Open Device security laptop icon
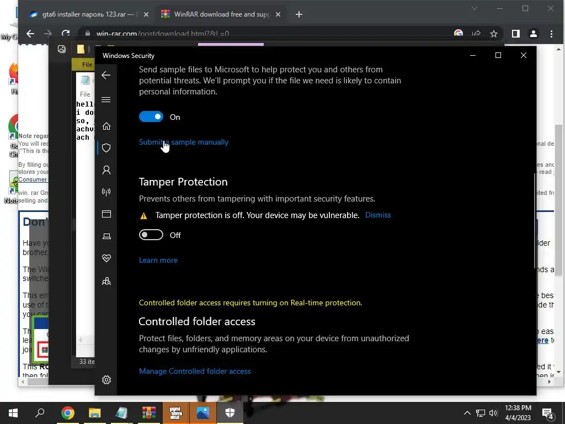 click(x=106, y=236)
